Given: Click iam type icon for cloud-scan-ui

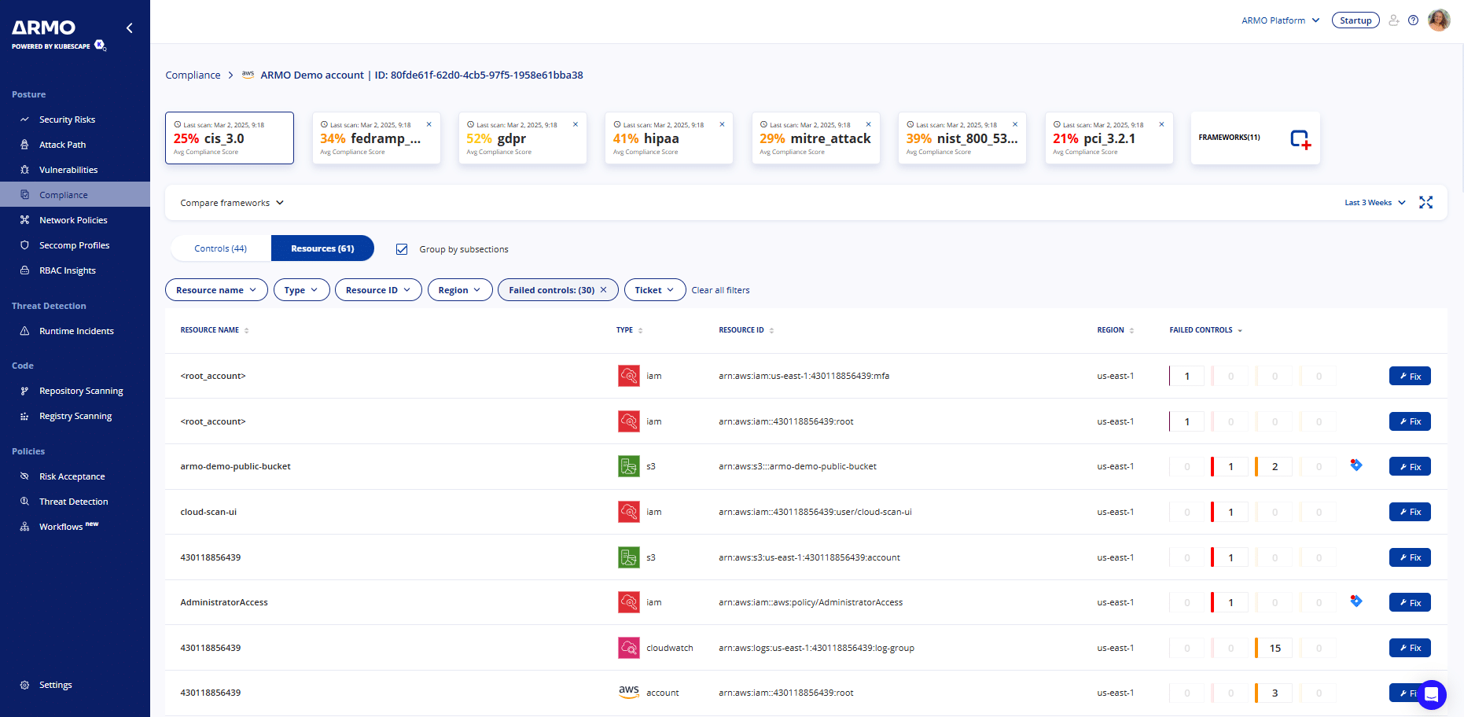Looking at the screenshot, I should coord(628,512).
